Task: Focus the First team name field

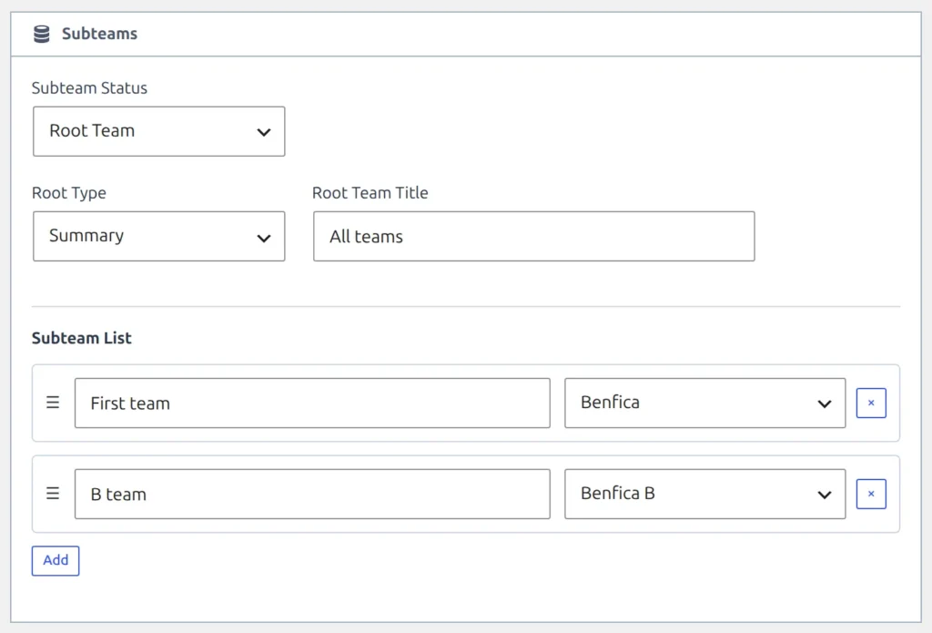Action: (312, 403)
